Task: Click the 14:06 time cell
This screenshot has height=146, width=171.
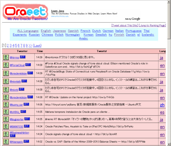Action: point(39,104)
